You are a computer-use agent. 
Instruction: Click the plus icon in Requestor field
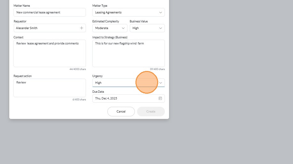[x=81, y=28]
